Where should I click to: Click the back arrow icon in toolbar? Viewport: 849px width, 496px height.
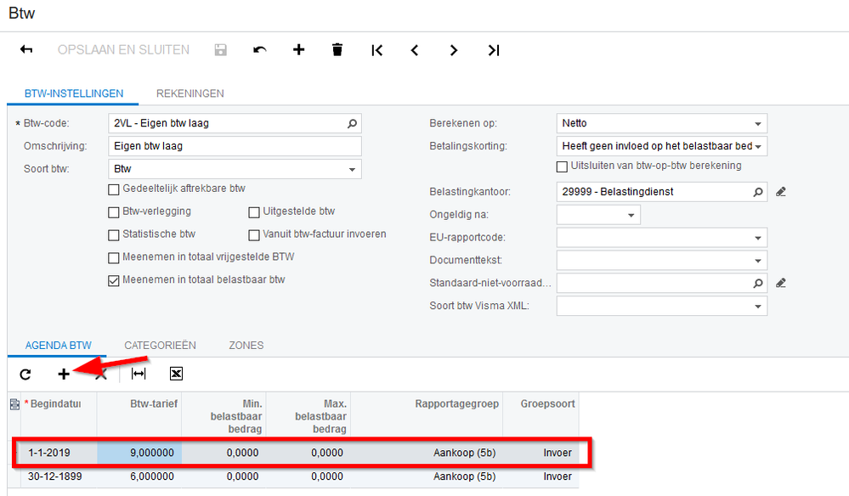25,50
